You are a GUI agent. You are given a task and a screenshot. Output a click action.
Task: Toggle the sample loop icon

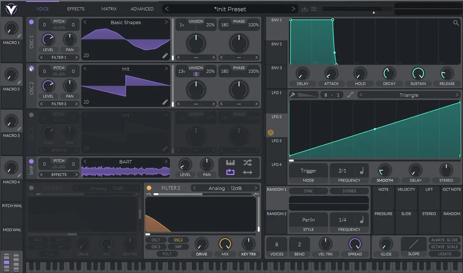(230, 172)
